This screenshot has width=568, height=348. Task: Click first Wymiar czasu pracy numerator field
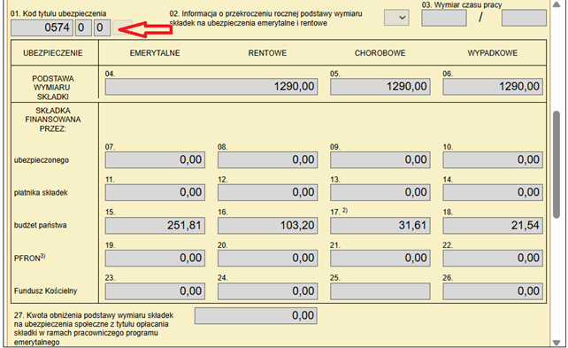(x=444, y=18)
